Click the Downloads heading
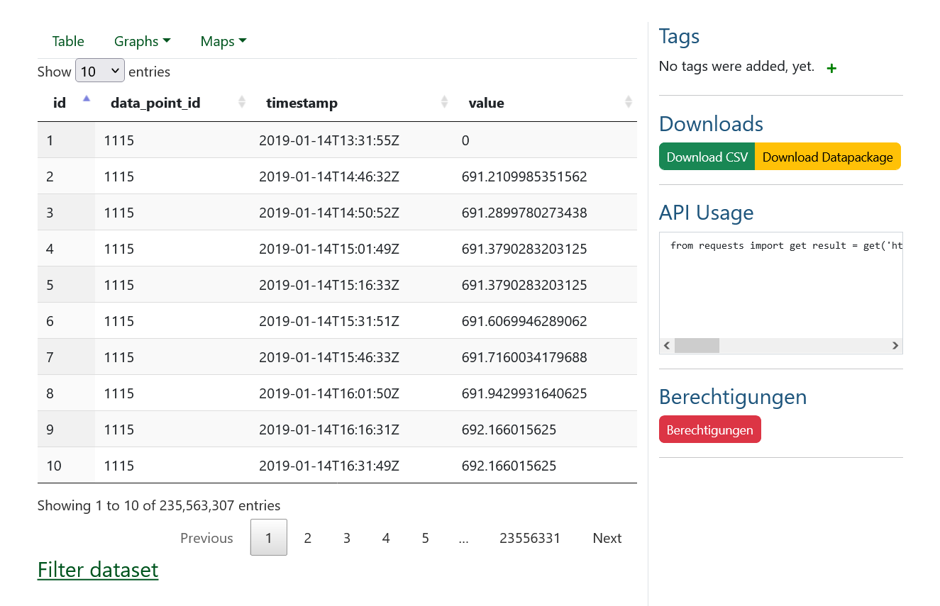The height and width of the screenshot is (606, 940). pyautogui.click(x=711, y=124)
